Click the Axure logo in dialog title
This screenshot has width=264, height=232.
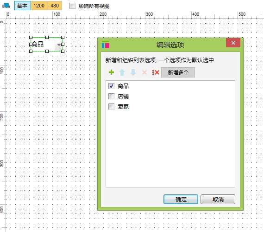106,45
